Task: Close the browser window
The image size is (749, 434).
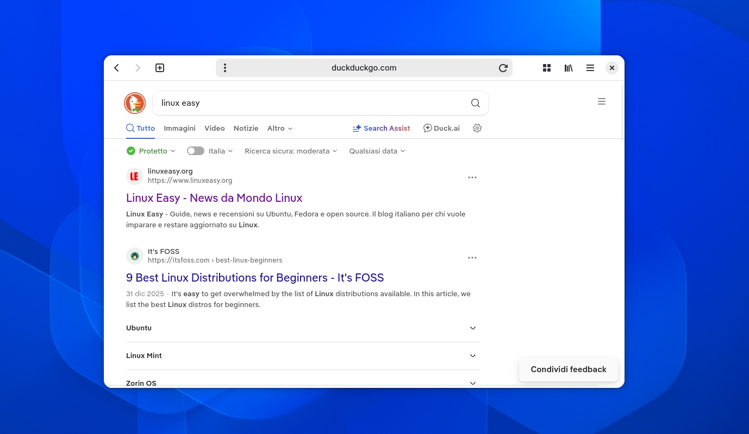Action: 612,68
